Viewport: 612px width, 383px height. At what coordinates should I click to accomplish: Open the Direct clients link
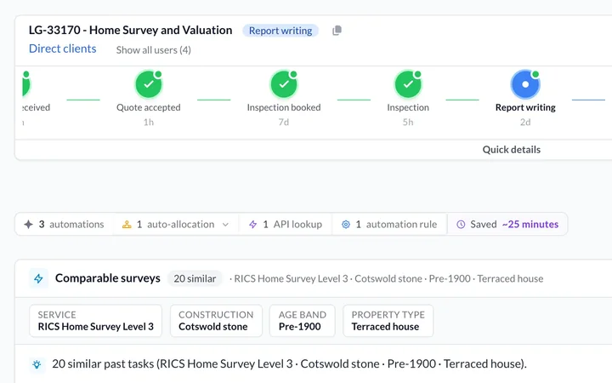[x=62, y=49]
